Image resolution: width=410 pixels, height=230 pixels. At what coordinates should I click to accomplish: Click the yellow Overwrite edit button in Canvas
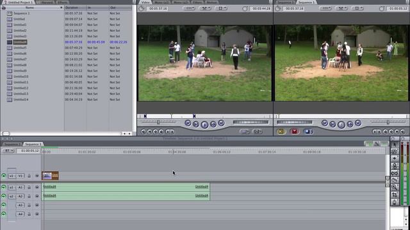[281, 132]
